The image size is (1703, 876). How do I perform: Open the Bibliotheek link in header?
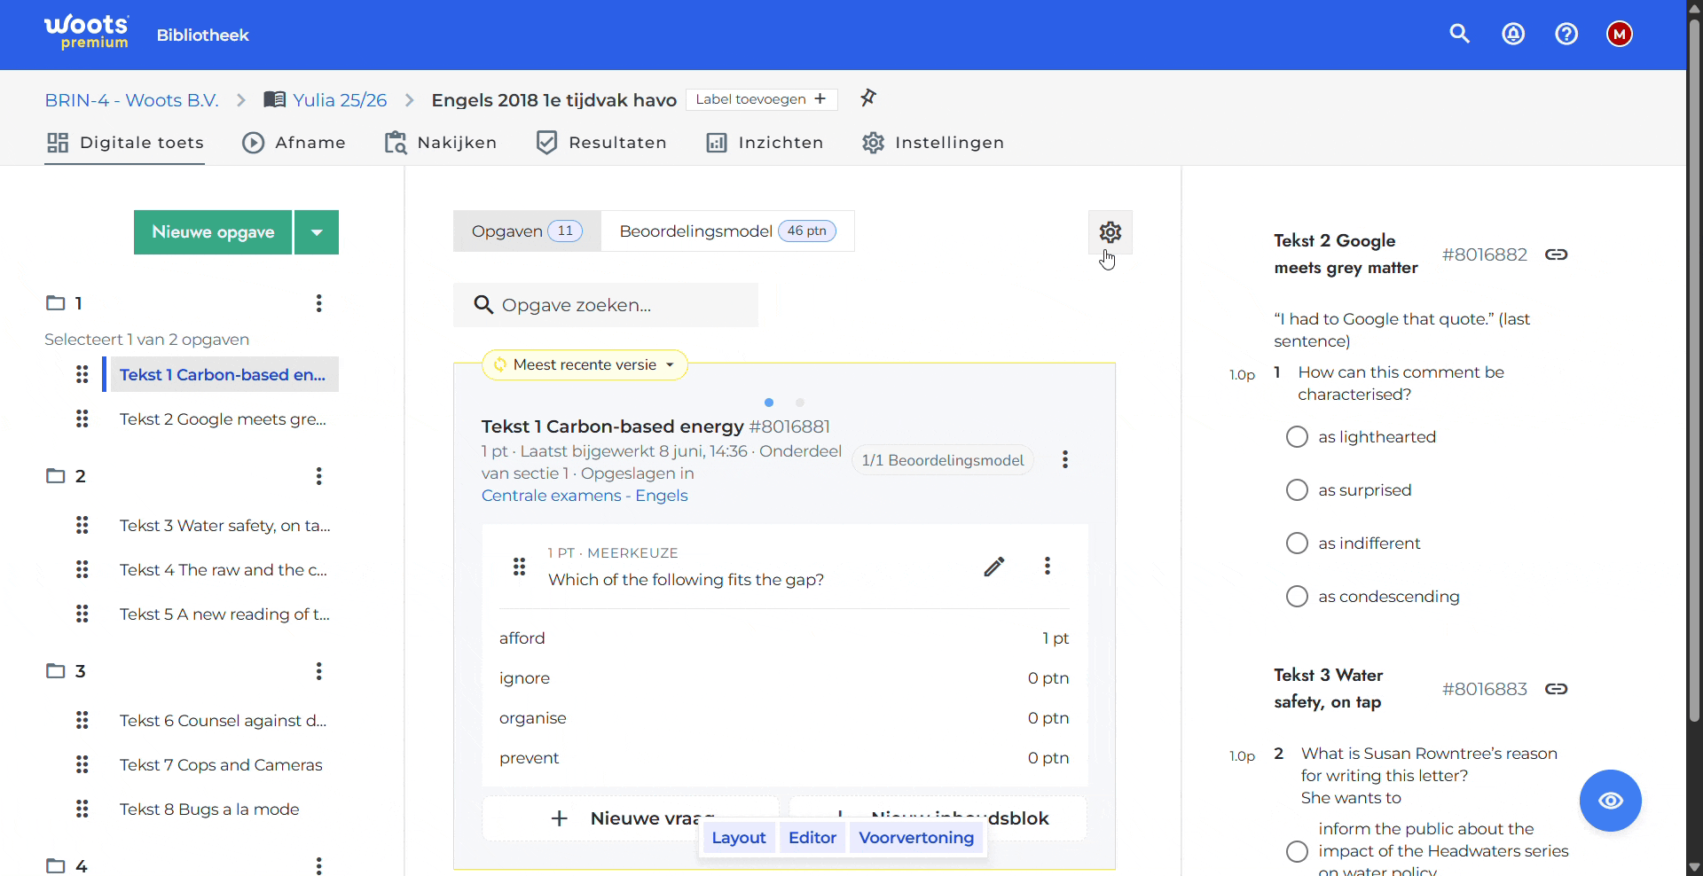203,35
